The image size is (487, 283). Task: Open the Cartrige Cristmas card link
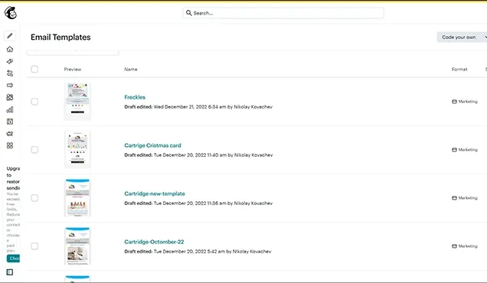coord(152,145)
